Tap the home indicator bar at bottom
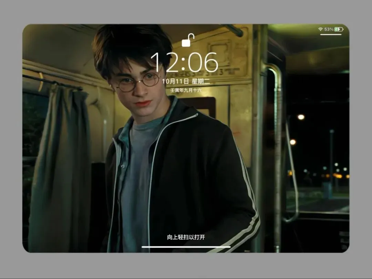The width and height of the screenshot is (372, 279). 186,247
